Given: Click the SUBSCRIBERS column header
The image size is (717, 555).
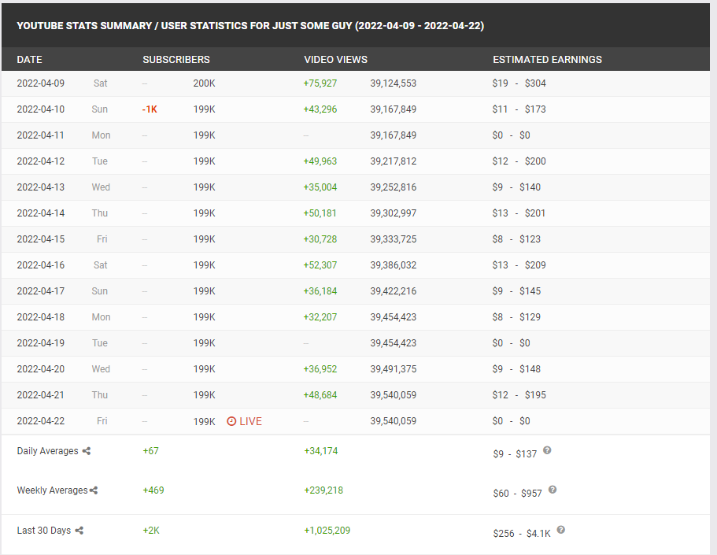Looking at the screenshot, I should pos(176,60).
